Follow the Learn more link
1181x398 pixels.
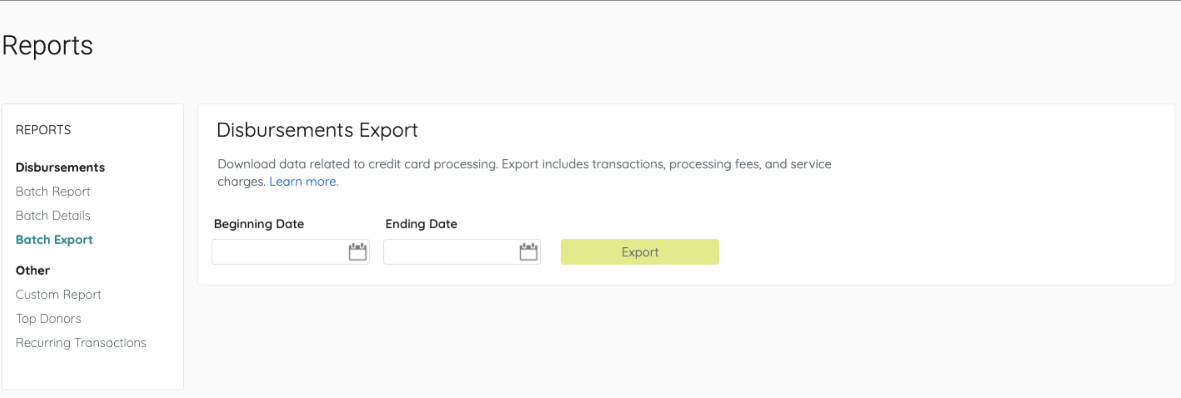coord(303,182)
